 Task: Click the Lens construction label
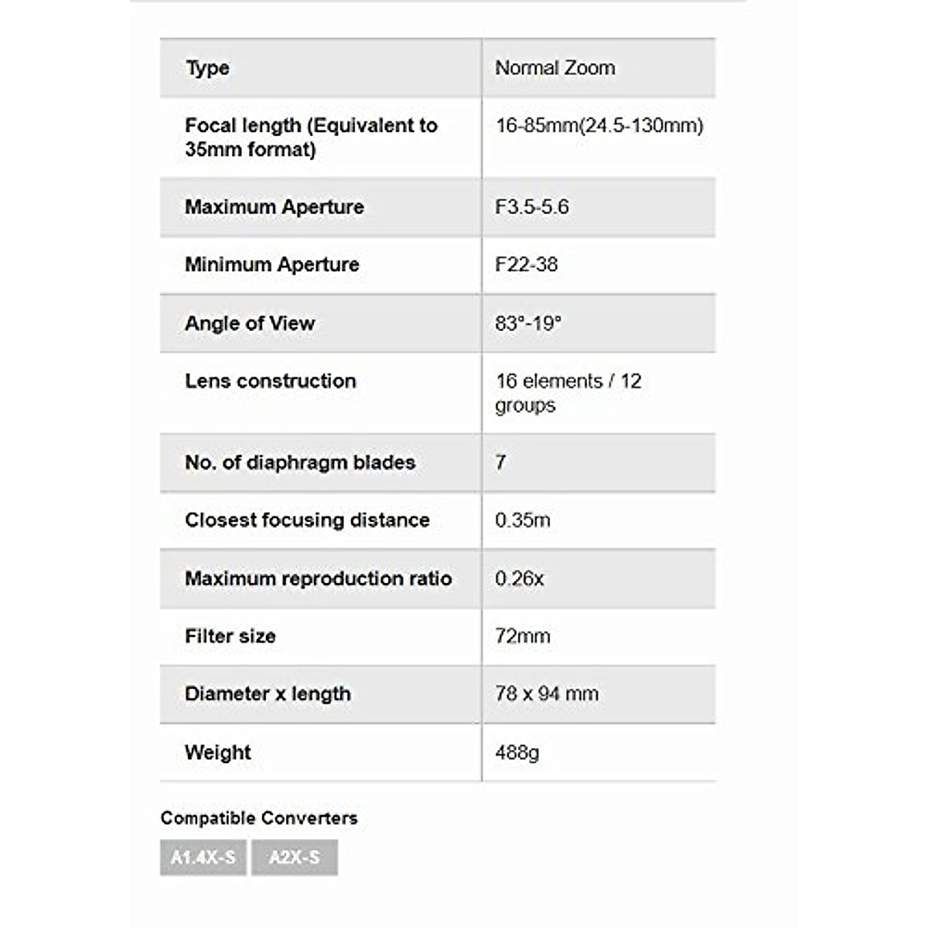pyautogui.click(x=270, y=381)
